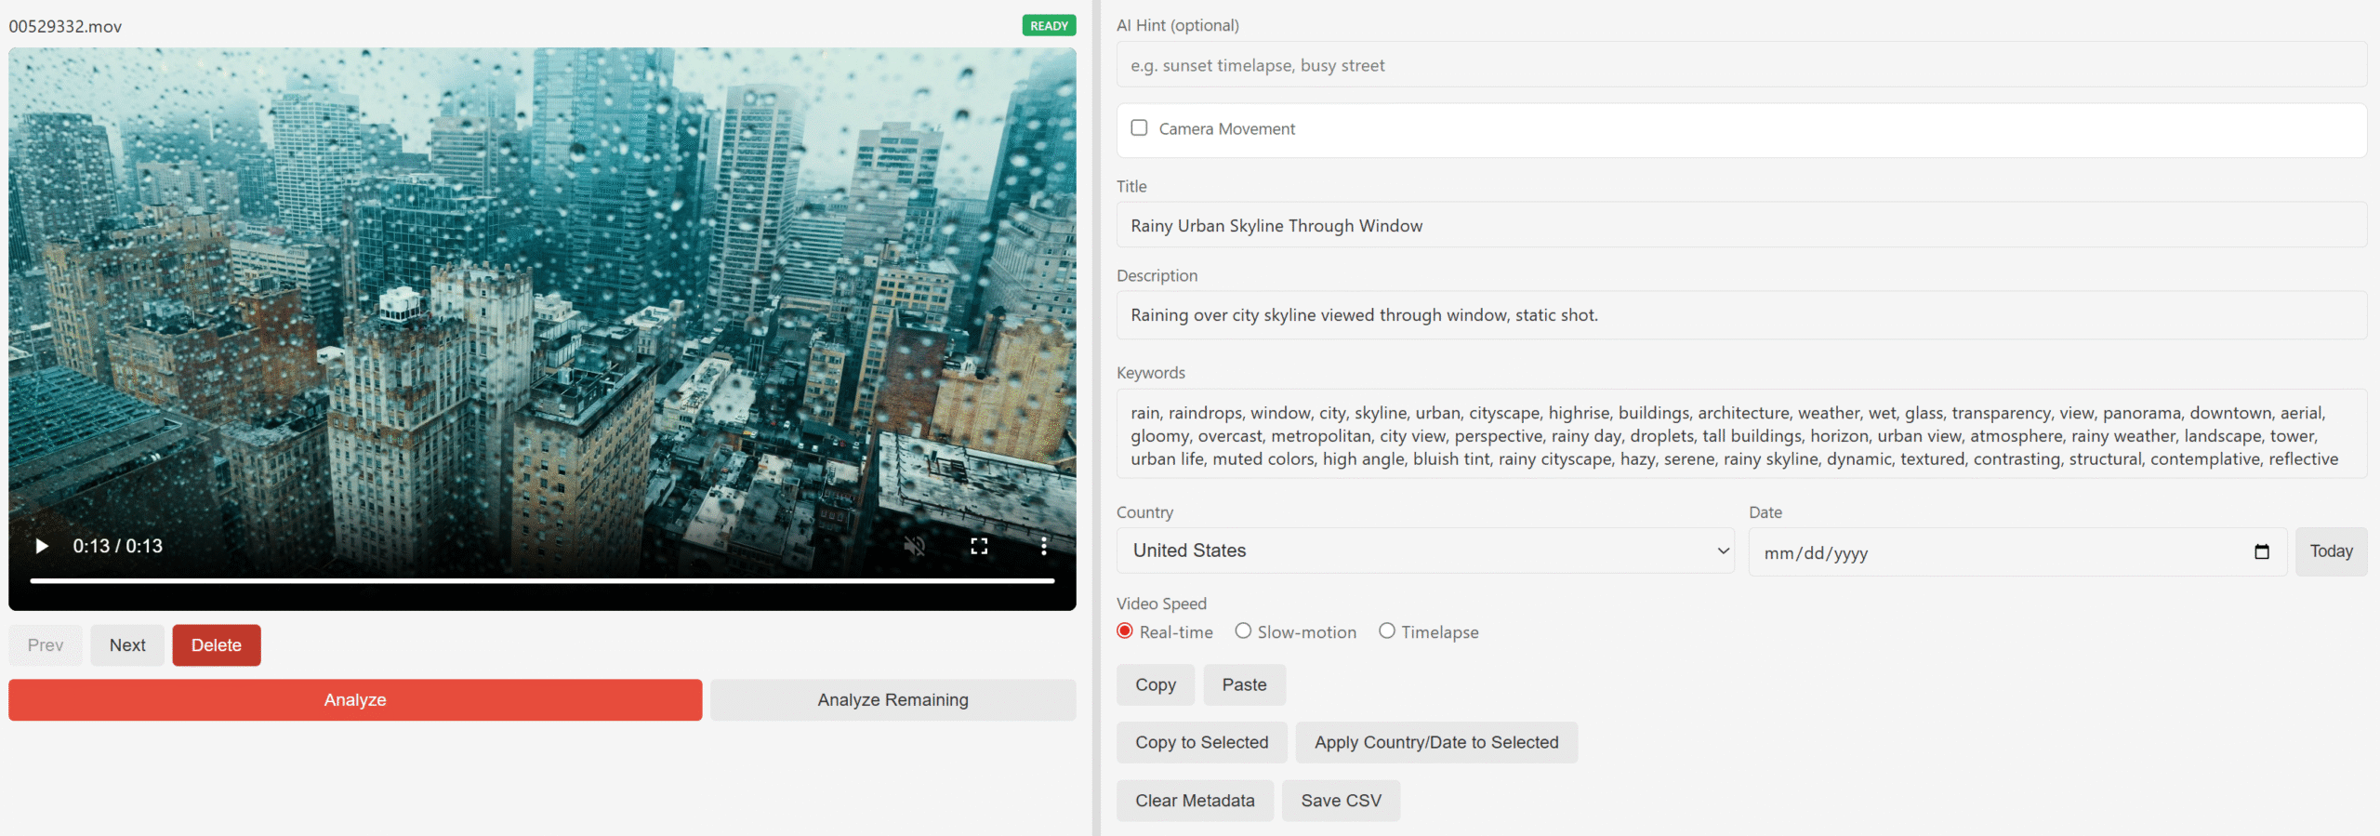Set date using Today button
Viewport: 2380px width, 836px height.
2330,551
